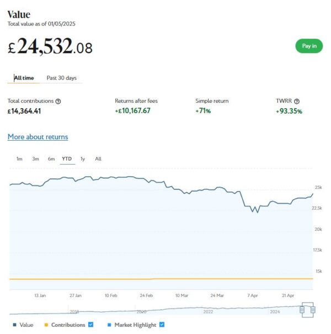Switch to the Past 30 days tab
The image size is (331, 334).
(x=62, y=78)
